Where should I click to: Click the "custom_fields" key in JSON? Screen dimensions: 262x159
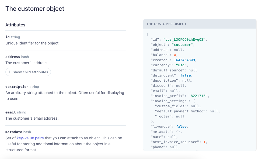171,106
